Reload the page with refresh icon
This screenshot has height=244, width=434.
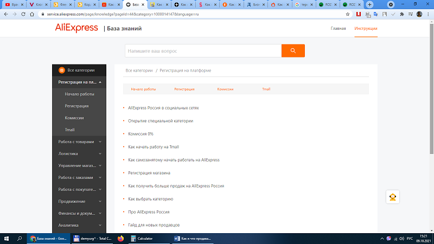click(23, 14)
